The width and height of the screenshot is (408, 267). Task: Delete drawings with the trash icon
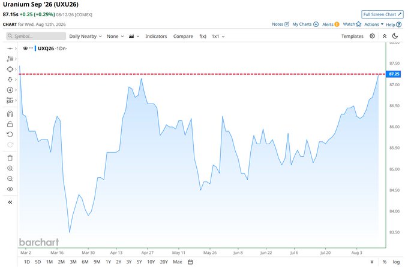pyautogui.click(x=10, y=158)
